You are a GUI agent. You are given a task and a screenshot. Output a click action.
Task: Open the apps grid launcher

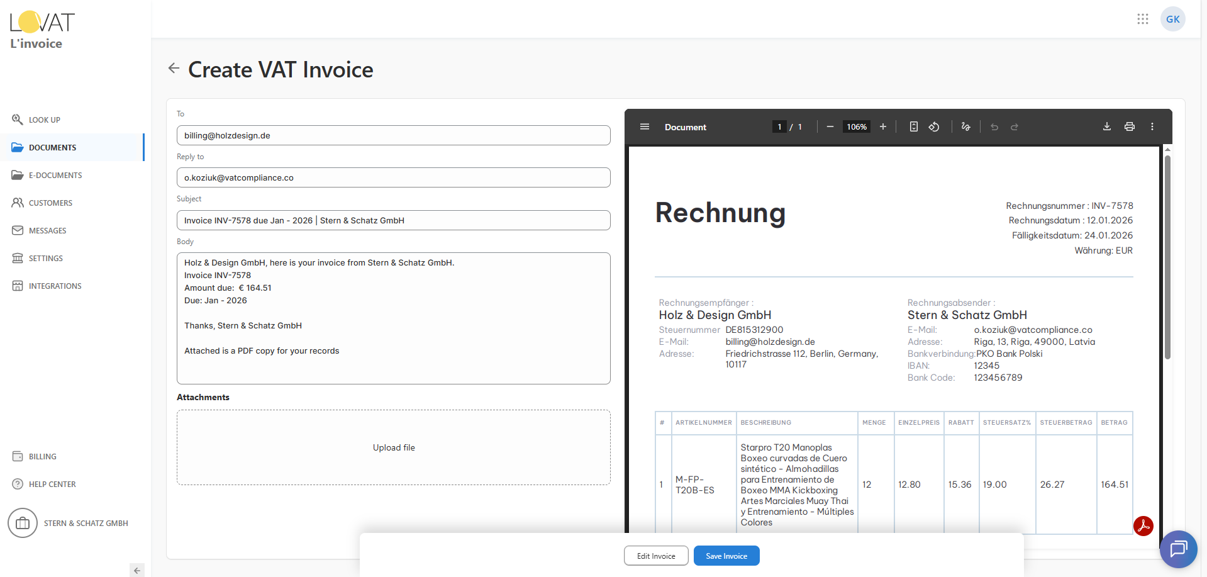point(1142,19)
